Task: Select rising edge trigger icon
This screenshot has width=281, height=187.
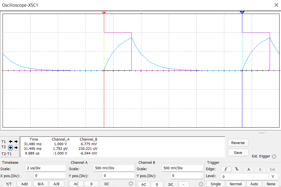Action: [x=226, y=169]
